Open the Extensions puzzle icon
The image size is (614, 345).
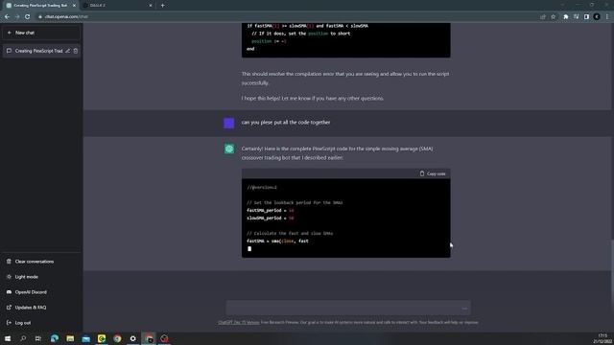[566, 16]
